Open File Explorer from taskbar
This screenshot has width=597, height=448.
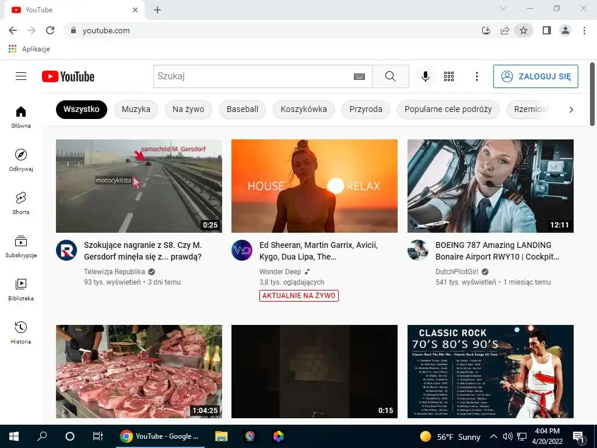point(221,436)
